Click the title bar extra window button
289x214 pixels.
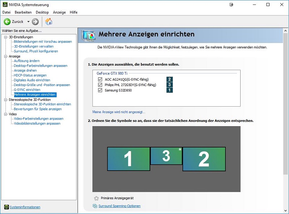coord(231,5)
